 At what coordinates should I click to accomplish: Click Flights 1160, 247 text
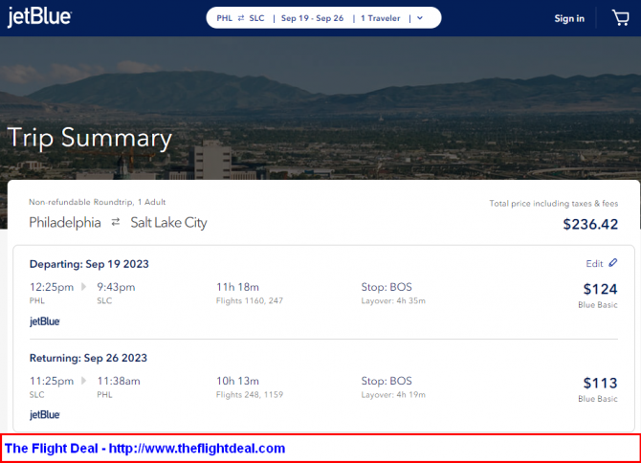coord(250,300)
